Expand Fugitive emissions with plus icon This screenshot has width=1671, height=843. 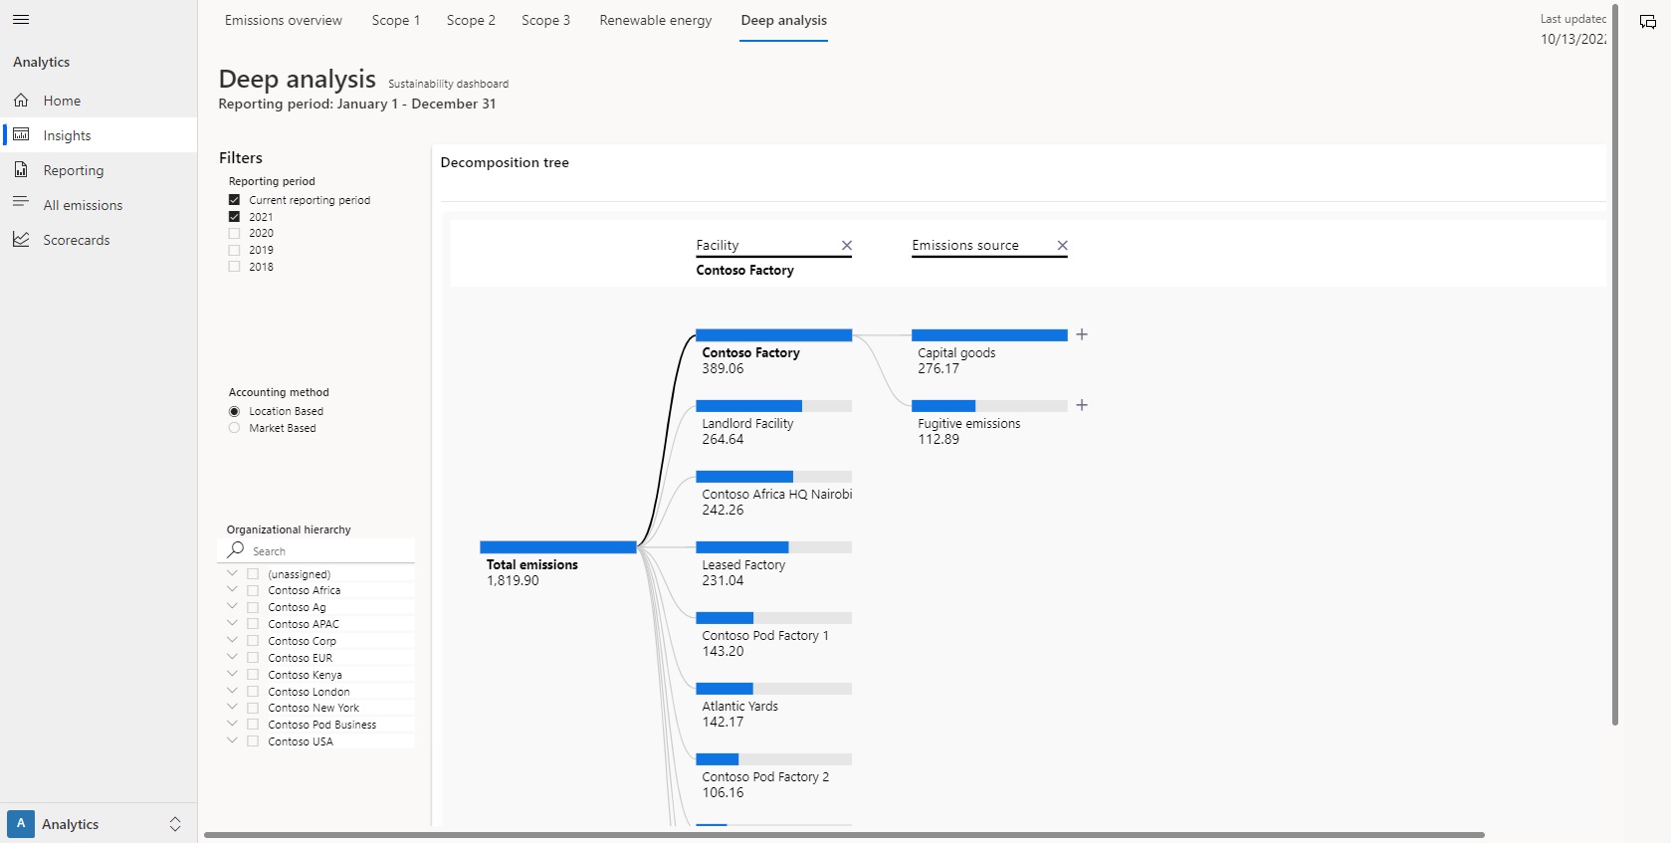tap(1082, 406)
